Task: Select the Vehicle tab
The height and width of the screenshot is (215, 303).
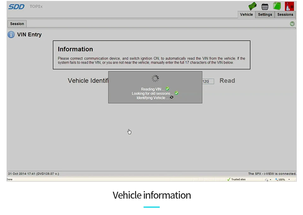Action: pos(247,14)
